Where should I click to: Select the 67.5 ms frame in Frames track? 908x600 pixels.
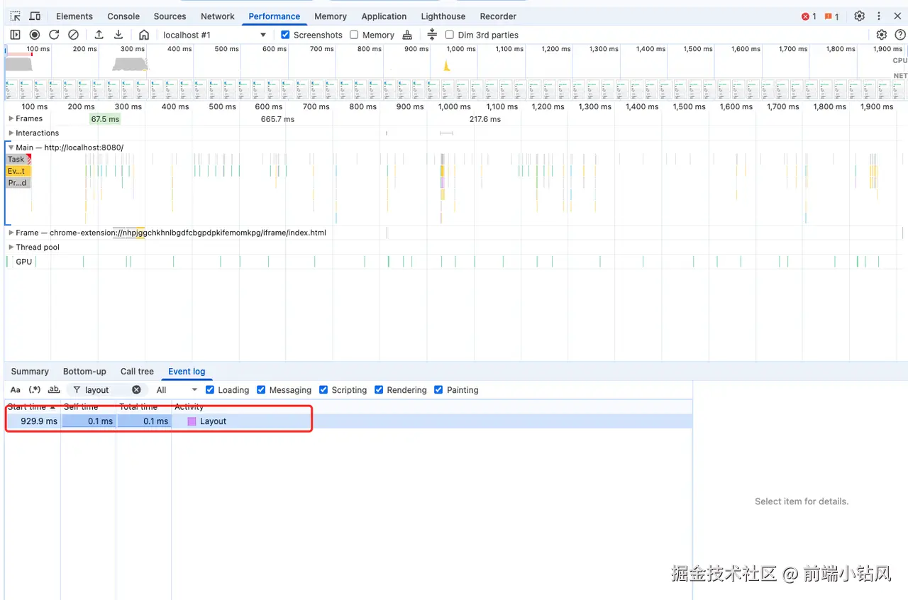[105, 119]
